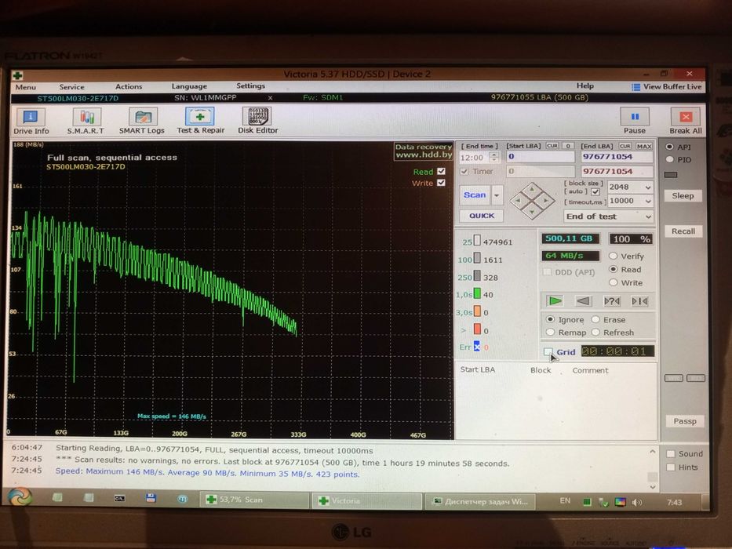This screenshot has width=732, height=549.
Task: Open the Language menu
Action: pyautogui.click(x=189, y=86)
